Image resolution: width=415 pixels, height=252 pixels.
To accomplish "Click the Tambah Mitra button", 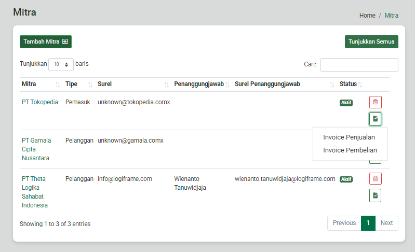I will click(x=46, y=41).
